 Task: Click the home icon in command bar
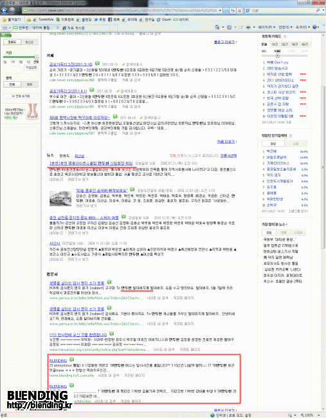click(x=217, y=27)
